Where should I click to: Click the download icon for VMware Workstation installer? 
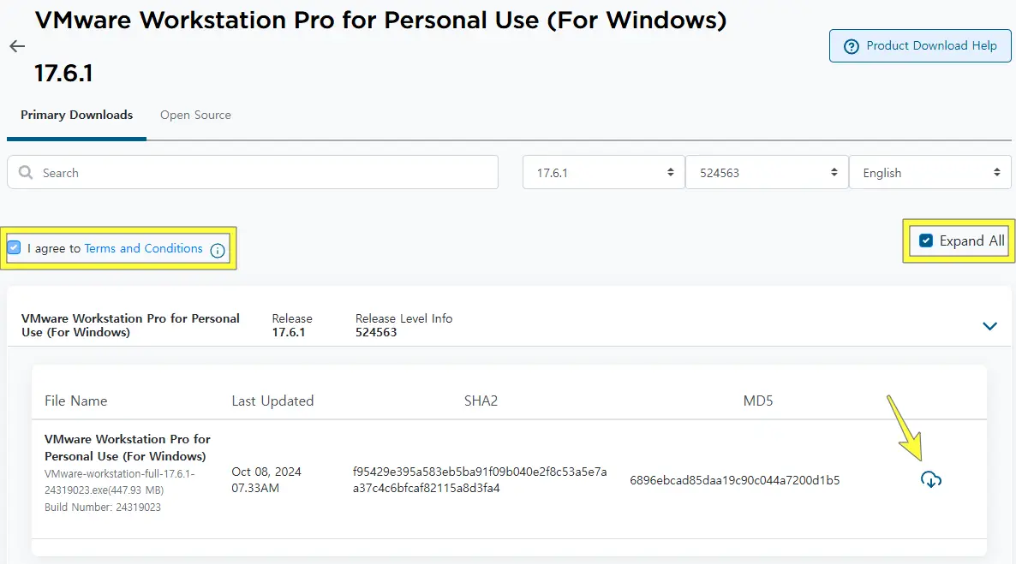(x=931, y=480)
